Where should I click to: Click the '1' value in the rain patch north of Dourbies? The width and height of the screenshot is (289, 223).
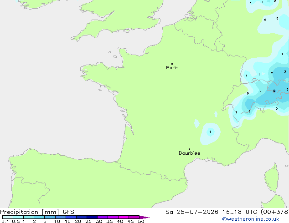(x=210, y=132)
